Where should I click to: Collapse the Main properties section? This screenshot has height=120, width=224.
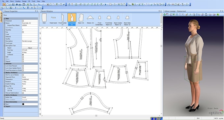[x=4, y=18]
